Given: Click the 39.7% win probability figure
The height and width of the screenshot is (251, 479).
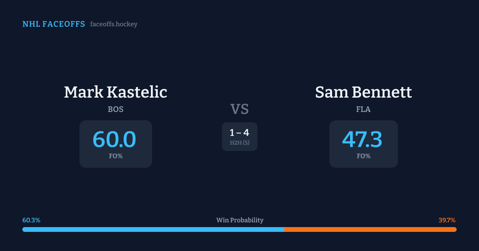Looking at the screenshot, I should (x=447, y=220).
